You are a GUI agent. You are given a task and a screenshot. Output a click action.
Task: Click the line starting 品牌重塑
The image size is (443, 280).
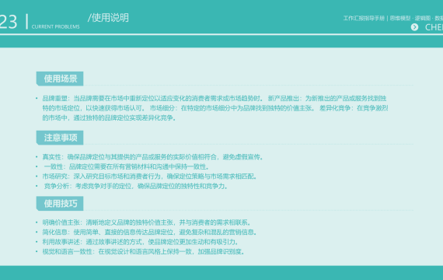pos(215,99)
